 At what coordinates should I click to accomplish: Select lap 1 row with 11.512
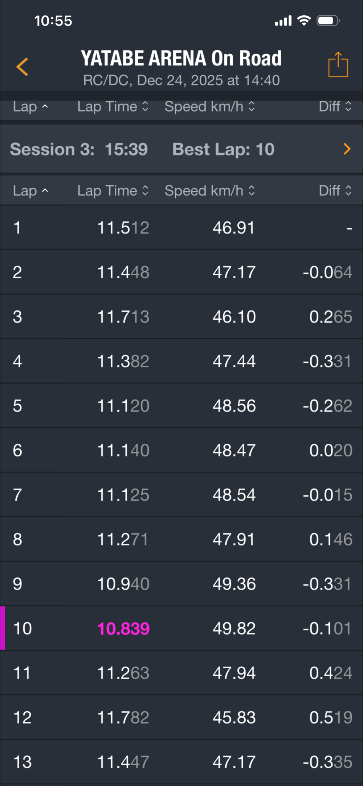coord(181,228)
